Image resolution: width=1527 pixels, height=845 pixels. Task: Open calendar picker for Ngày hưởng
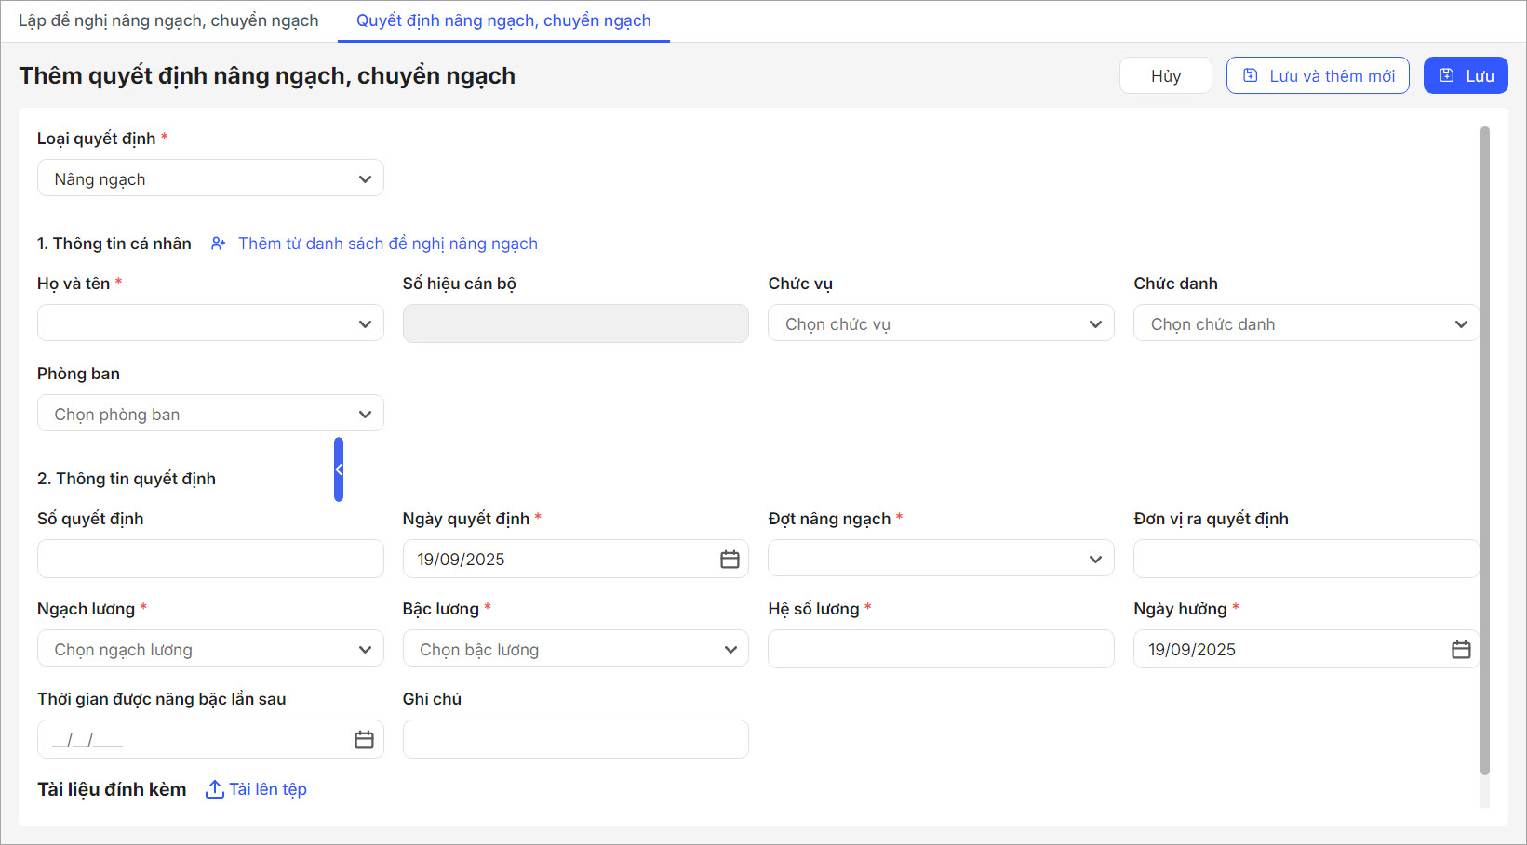pos(1461,650)
